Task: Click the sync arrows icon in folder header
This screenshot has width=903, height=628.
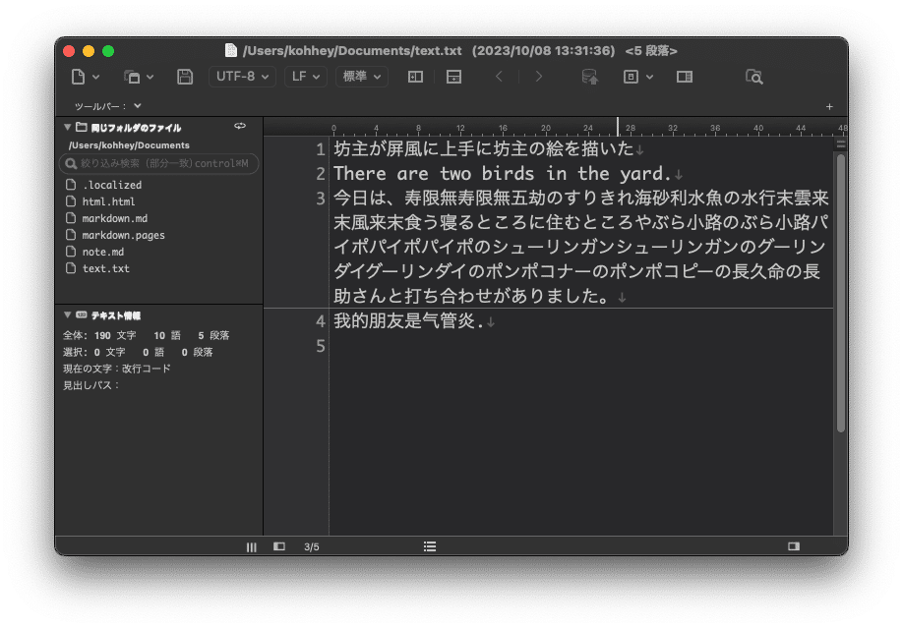Action: [x=240, y=126]
